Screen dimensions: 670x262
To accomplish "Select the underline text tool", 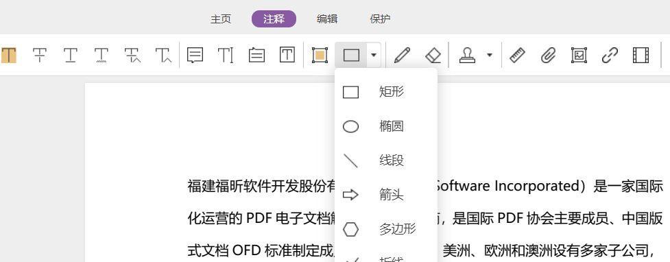I will pos(71,55).
